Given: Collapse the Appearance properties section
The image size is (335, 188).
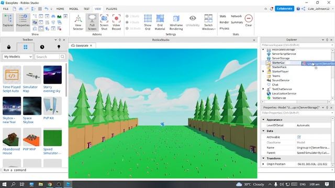Looking at the screenshot, I should click(263, 120).
